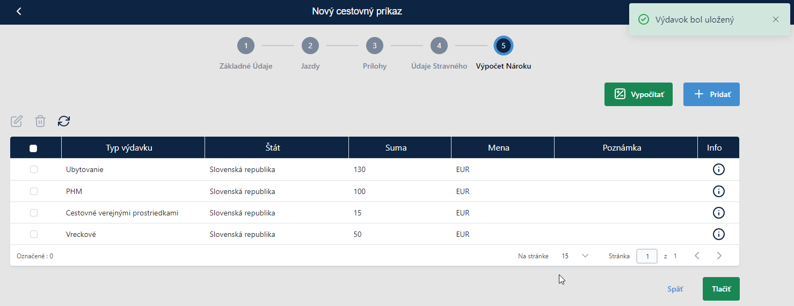
Task: Click the Pridať button
Action: pos(711,94)
